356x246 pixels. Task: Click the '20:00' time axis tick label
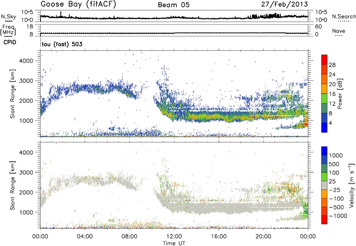[x=263, y=237]
